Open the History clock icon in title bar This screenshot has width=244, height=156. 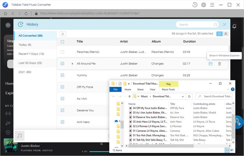[x=195, y=5]
